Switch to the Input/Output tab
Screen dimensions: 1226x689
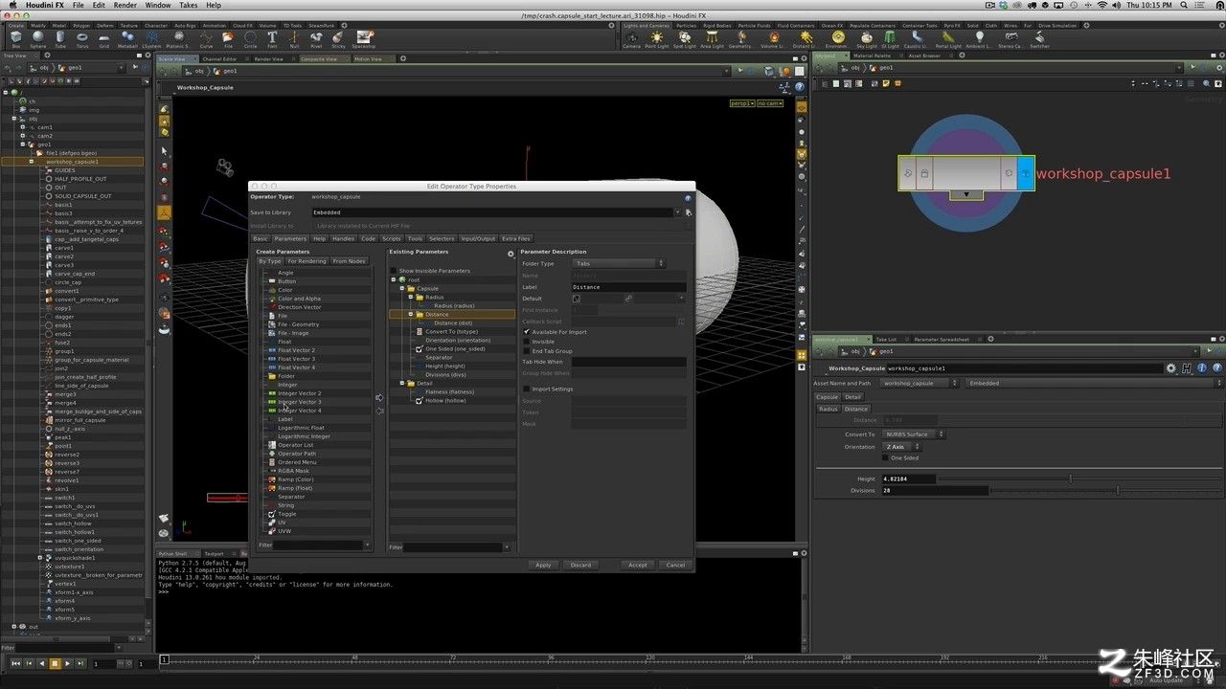[x=478, y=238]
